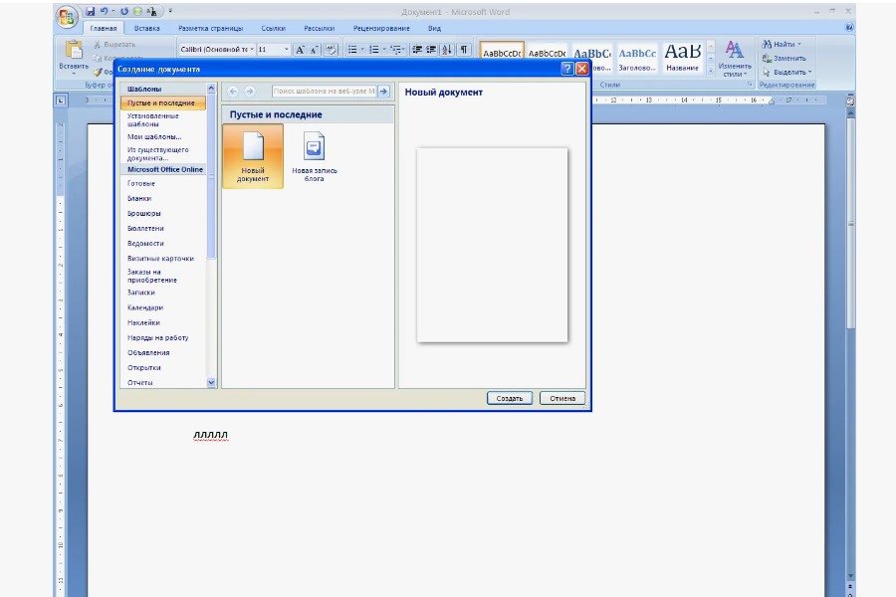Choose 'Визитные карточки' template category
Screen dimensions: 896x597
(160, 258)
